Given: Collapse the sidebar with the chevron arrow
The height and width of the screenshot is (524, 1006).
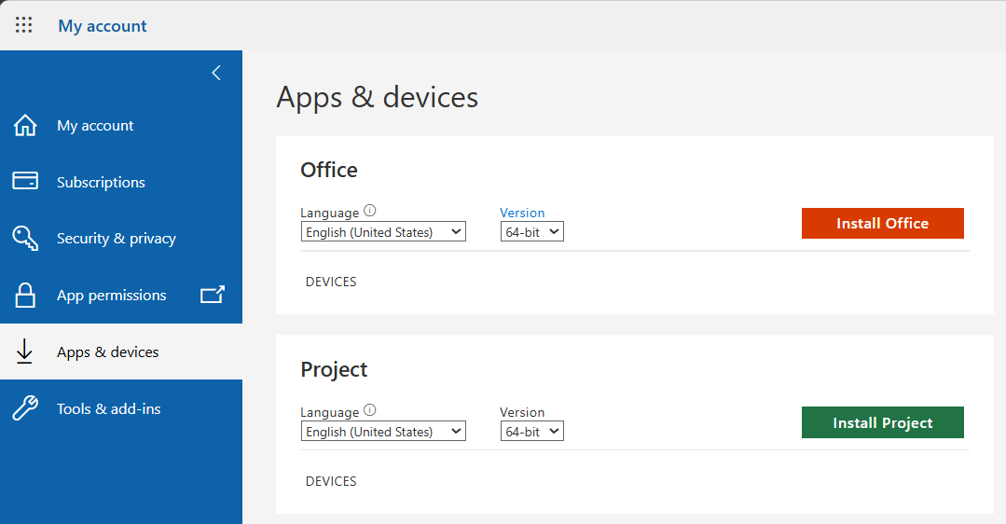Looking at the screenshot, I should coord(216,73).
